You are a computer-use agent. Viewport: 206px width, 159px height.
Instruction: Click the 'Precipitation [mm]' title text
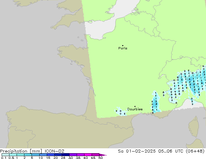click(x=21, y=151)
